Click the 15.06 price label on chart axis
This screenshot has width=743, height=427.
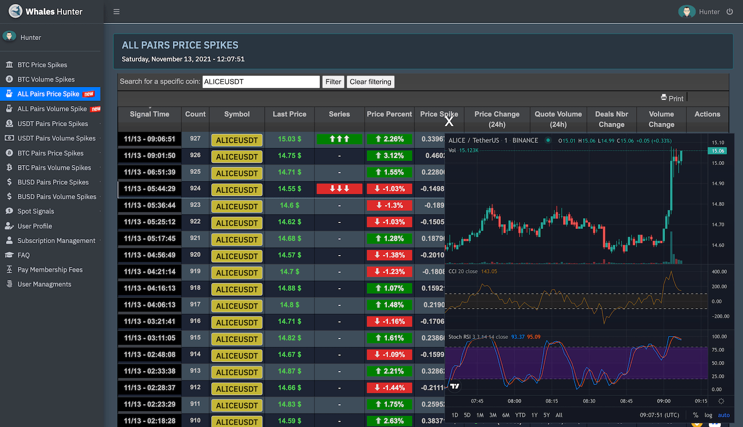pyautogui.click(x=718, y=151)
